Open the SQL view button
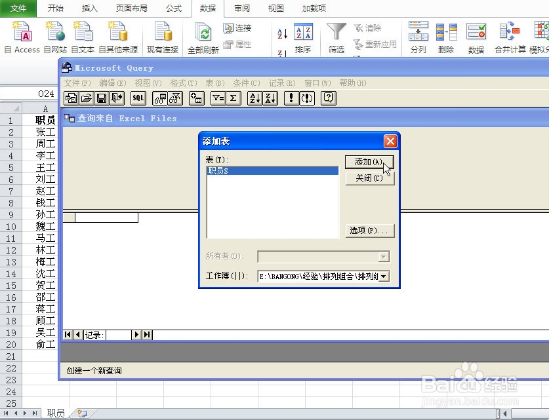The width and height of the screenshot is (549, 420). (x=138, y=98)
